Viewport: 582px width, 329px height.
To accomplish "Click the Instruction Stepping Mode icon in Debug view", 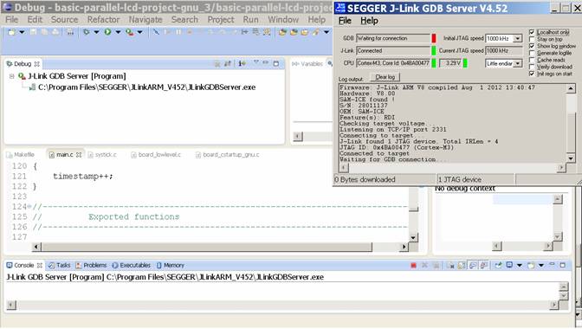I will 242,64.
